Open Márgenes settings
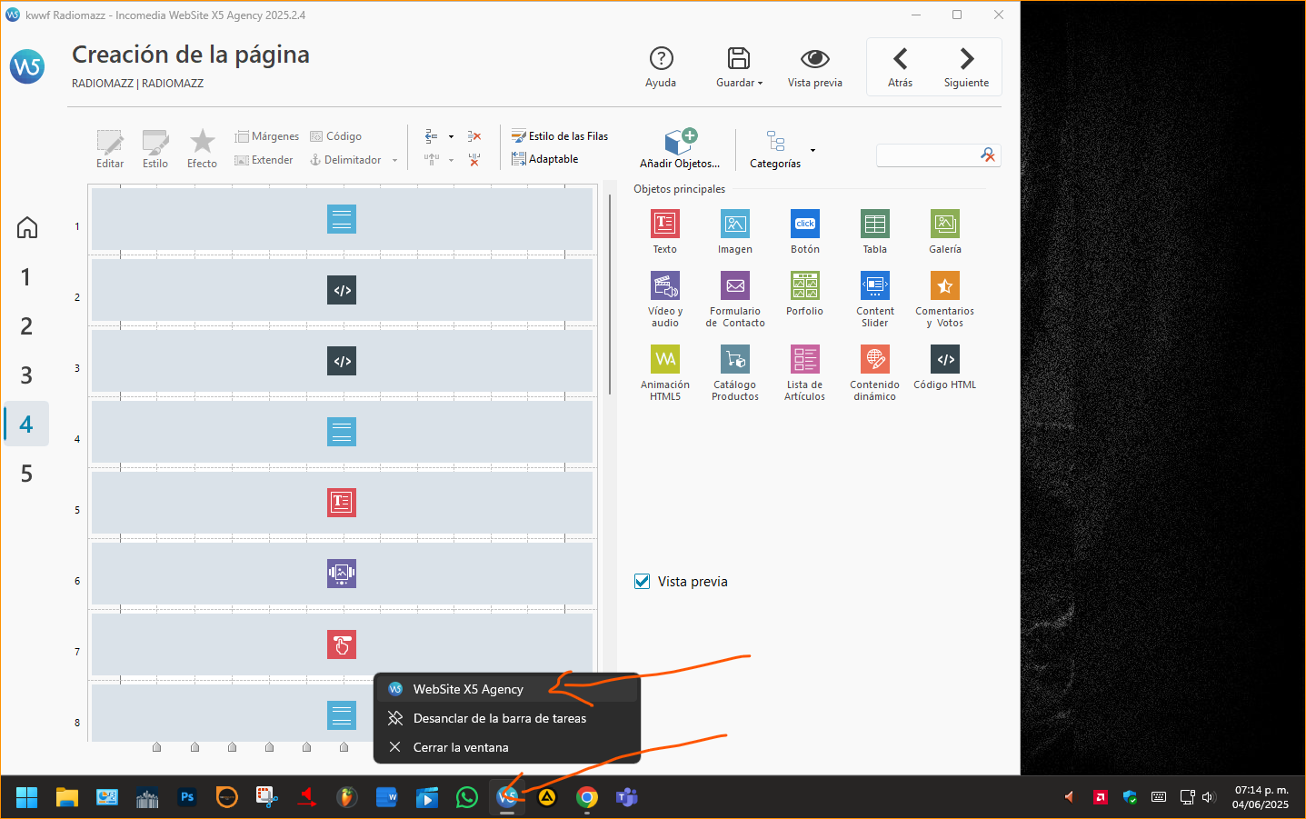 tap(266, 136)
